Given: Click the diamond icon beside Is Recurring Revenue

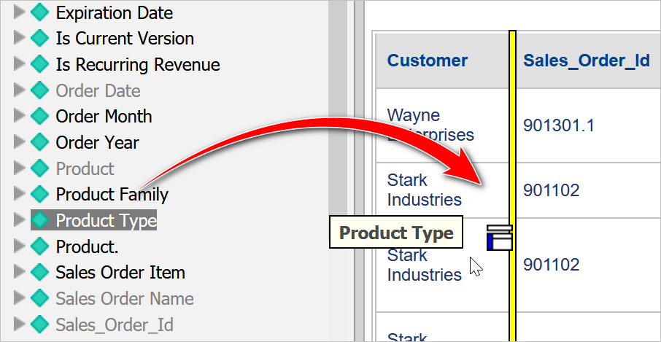Looking at the screenshot, I should (x=39, y=65).
